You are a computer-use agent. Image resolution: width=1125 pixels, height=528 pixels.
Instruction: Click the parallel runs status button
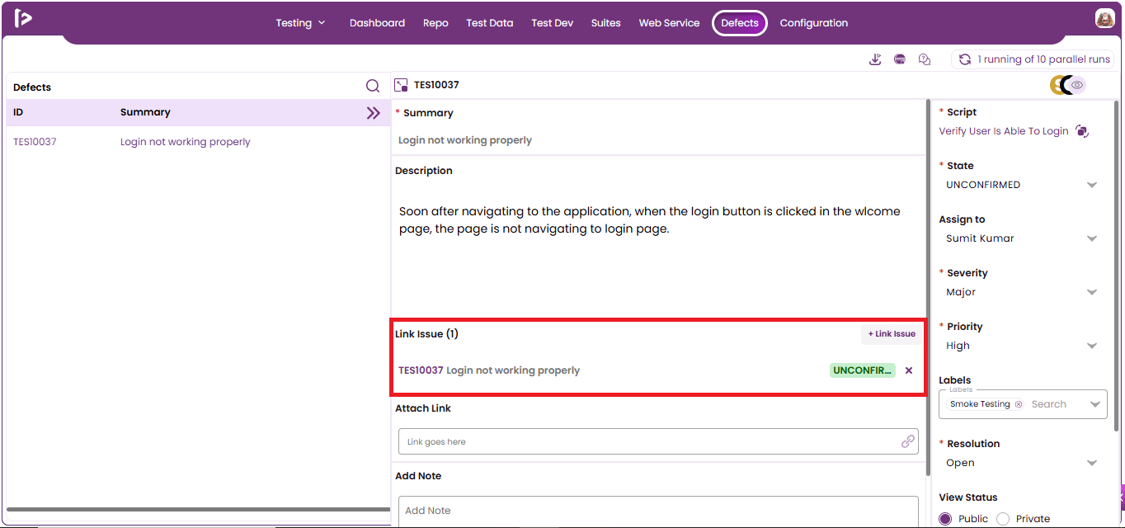(1033, 59)
